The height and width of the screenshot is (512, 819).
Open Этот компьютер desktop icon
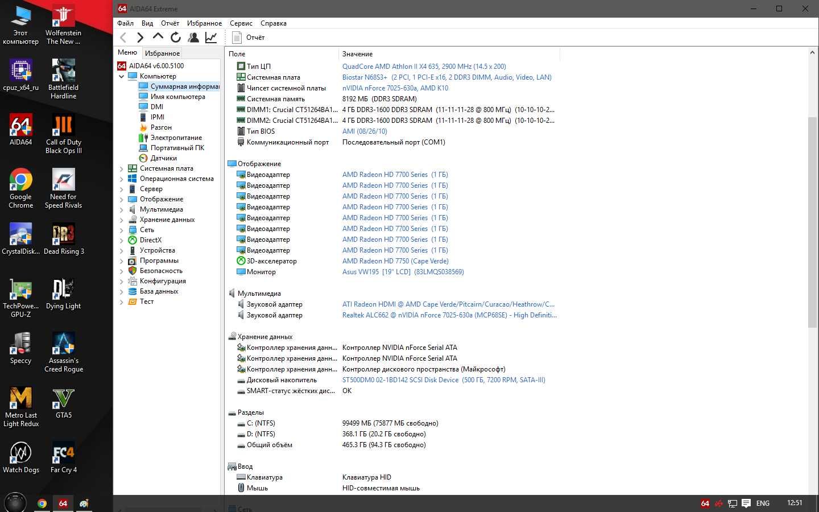20,24
